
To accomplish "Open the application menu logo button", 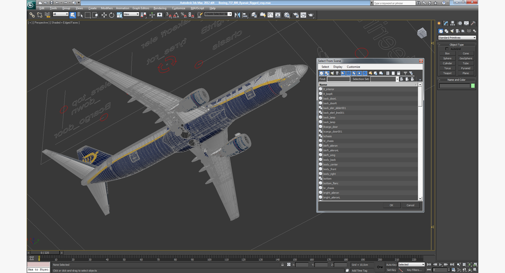I will (31, 4).
